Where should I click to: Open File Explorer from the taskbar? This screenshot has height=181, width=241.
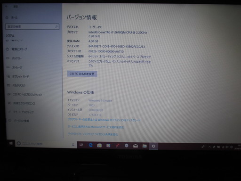(x=145, y=146)
